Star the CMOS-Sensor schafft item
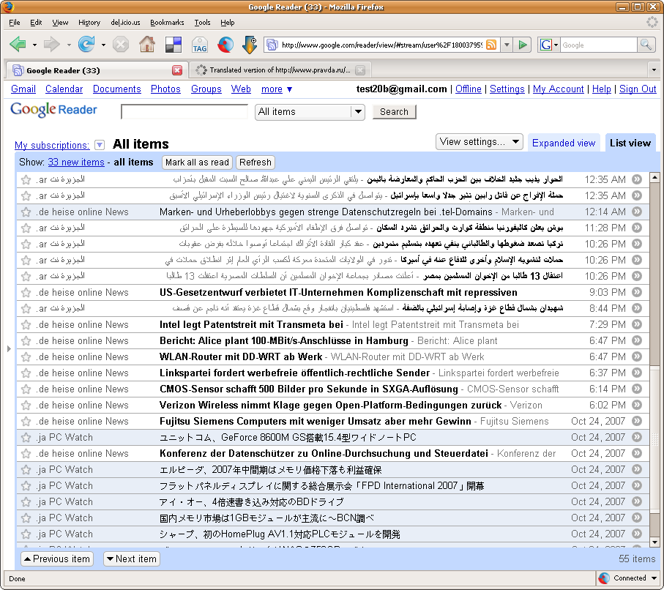The image size is (664, 590). pyautogui.click(x=26, y=389)
